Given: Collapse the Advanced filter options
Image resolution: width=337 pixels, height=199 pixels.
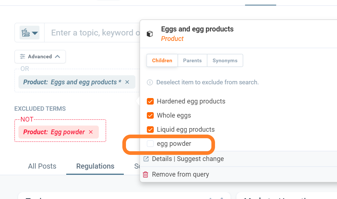Looking at the screenshot, I should [x=40, y=56].
